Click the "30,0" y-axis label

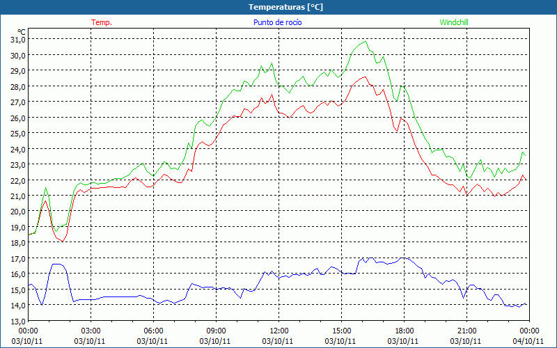[x=18, y=55]
